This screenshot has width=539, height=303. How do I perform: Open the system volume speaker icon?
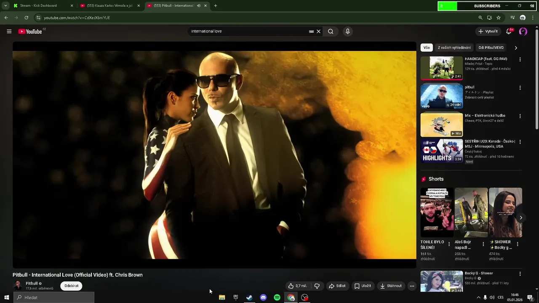pos(492,298)
